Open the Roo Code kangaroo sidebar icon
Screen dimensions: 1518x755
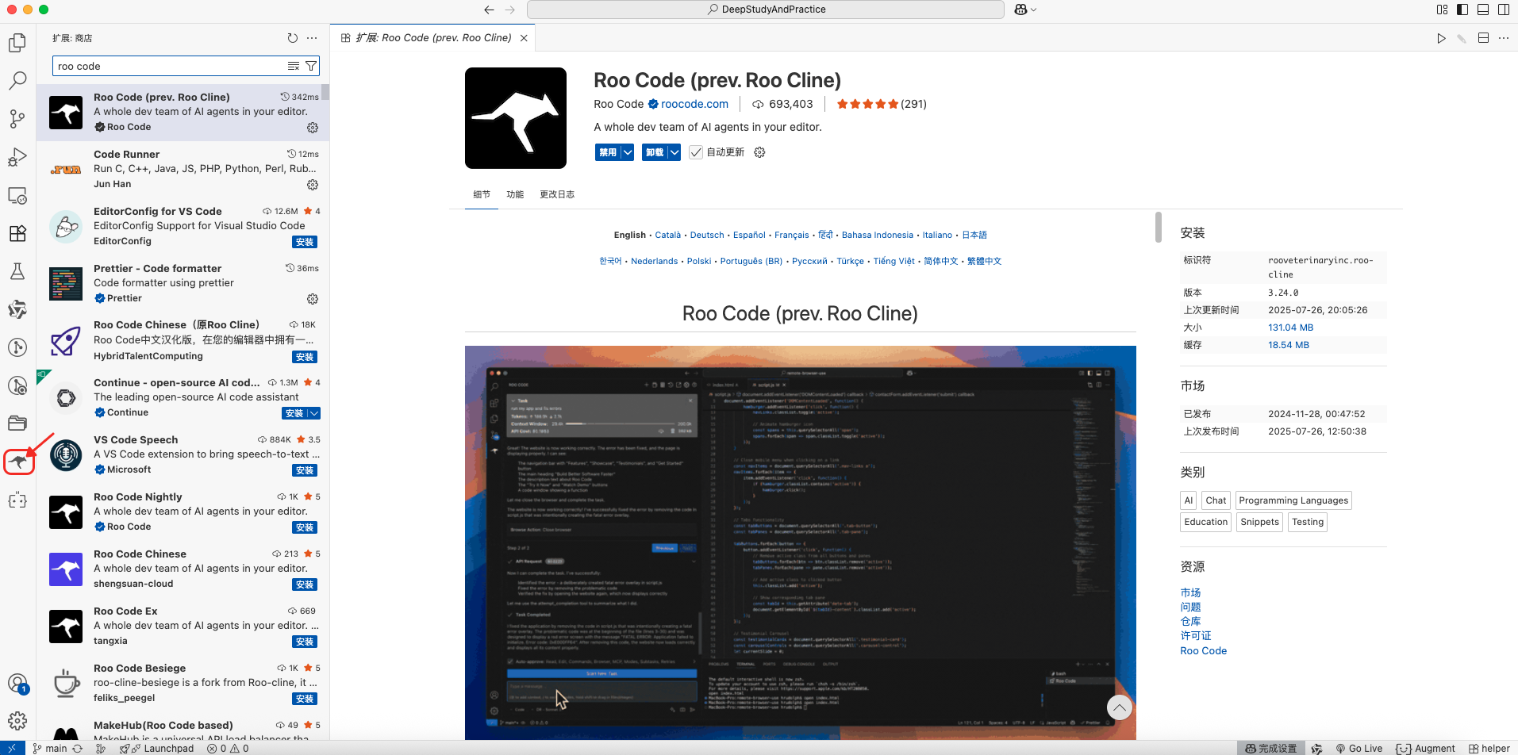click(x=18, y=462)
